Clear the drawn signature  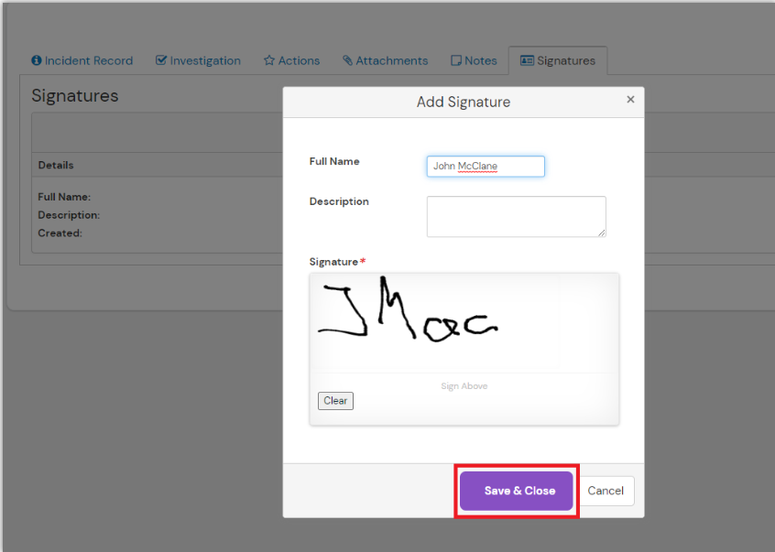click(x=335, y=401)
